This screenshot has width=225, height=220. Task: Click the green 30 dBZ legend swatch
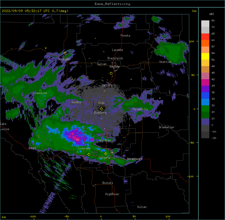coord(205,109)
